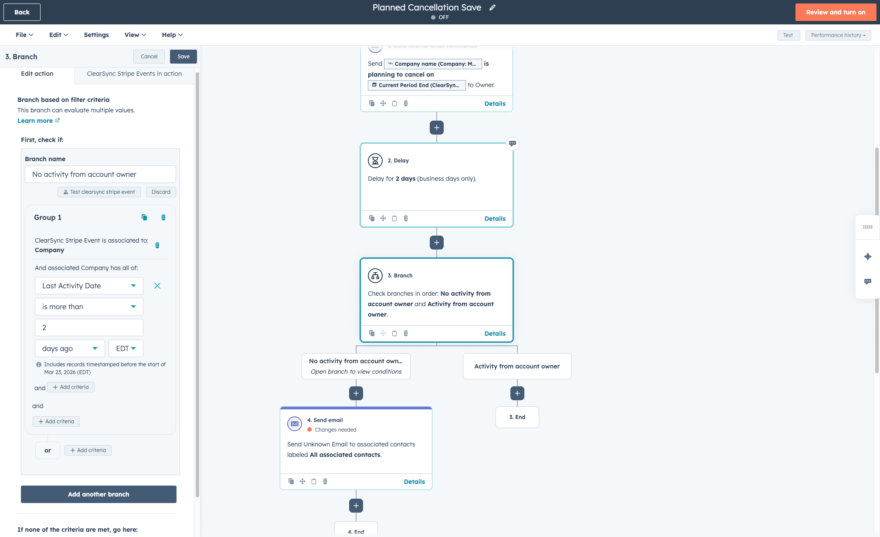Open the sparkle AI assistant icon in sidebar

[867, 257]
